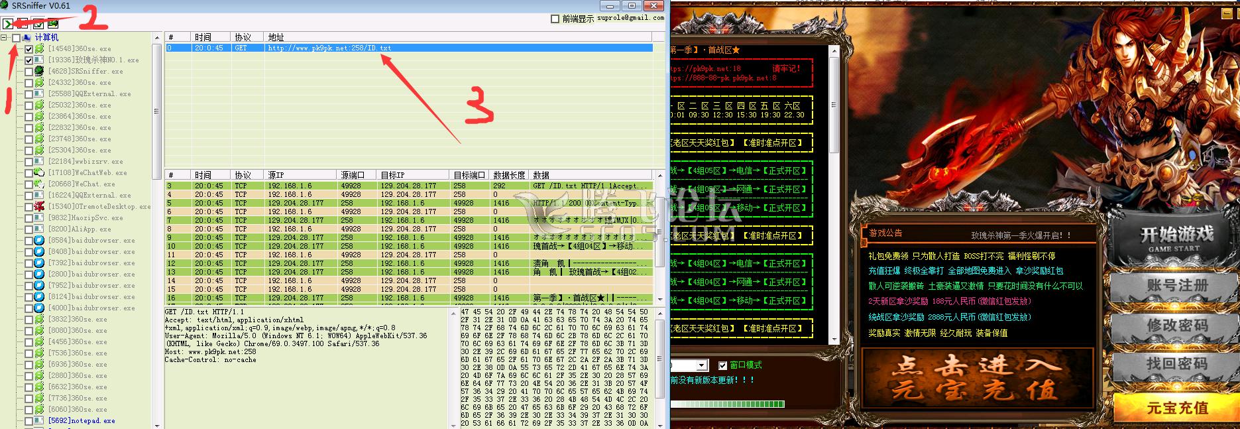Sort URL list by 时间 column header
This screenshot has width=1240, height=429.
coord(211,37)
